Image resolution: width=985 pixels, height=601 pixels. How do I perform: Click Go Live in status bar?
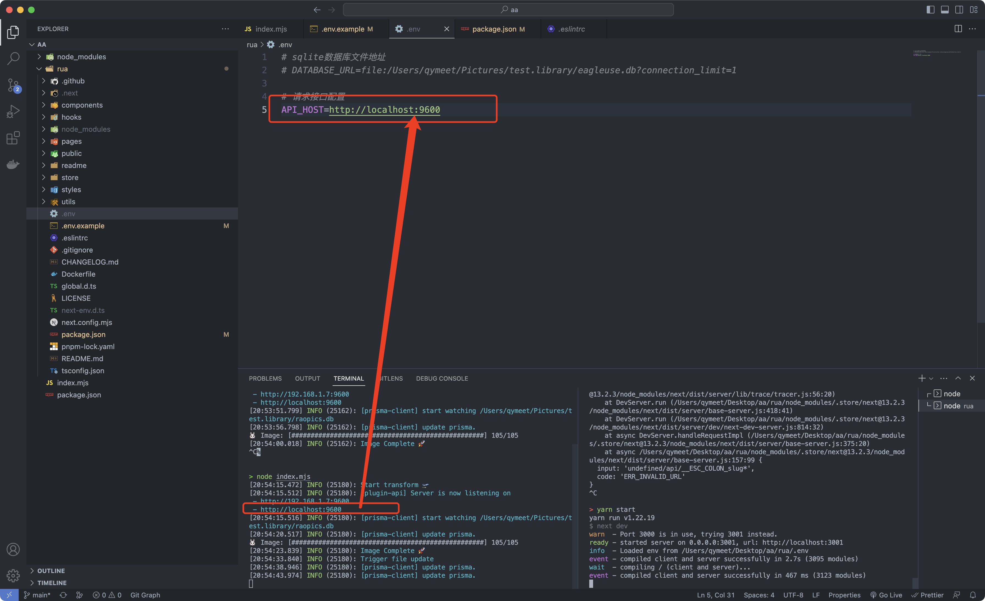tap(886, 595)
